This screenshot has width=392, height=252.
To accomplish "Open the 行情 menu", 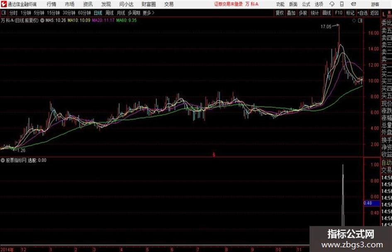I will tap(51, 4).
